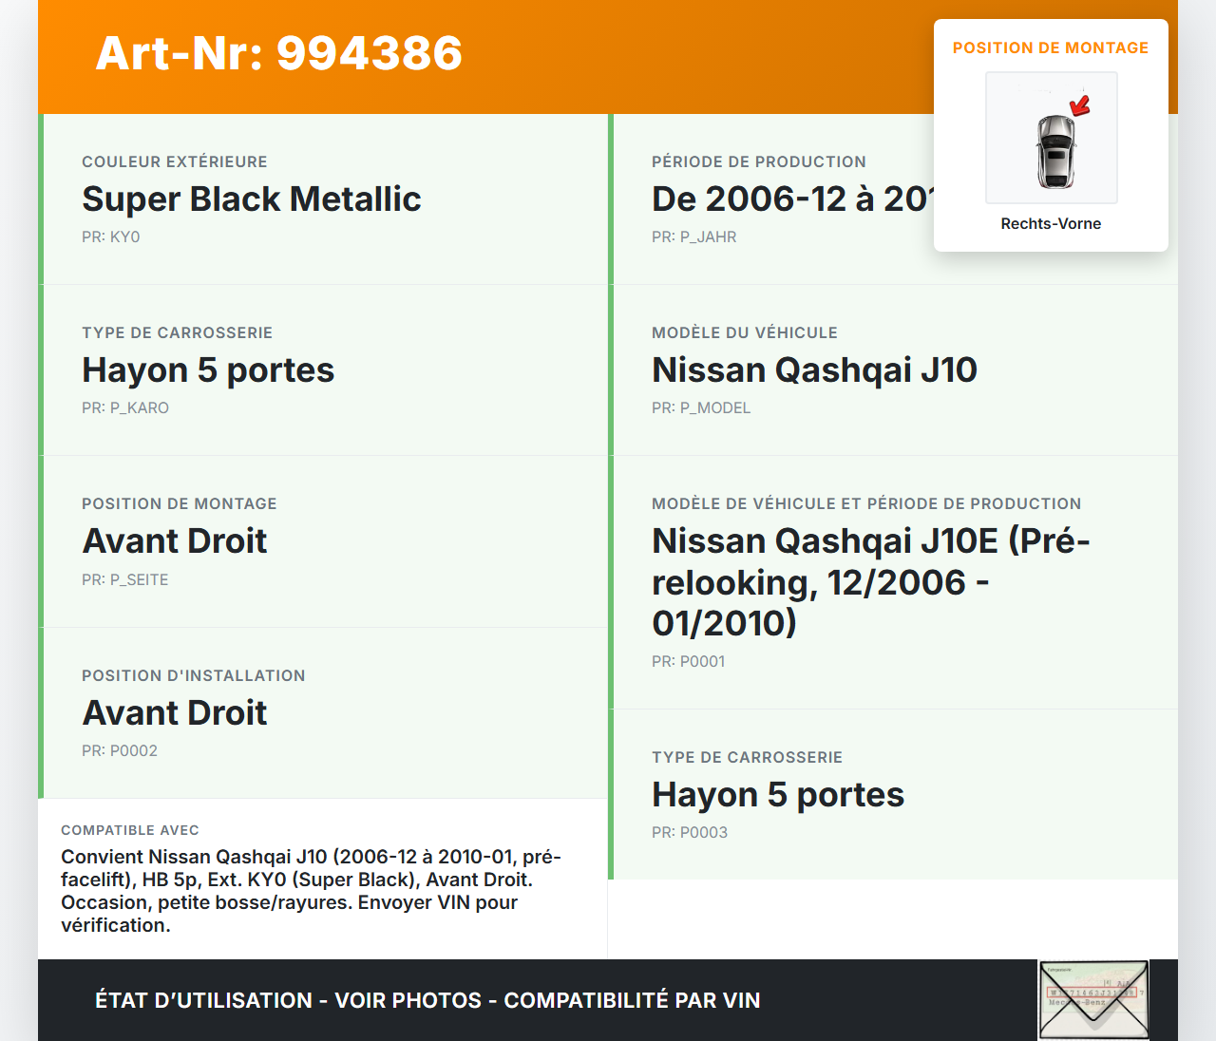Open the VIN envelope thumbnail in the footer
The width and height of the screenshot is (1216, 1041).
tap(1093, 1000)
